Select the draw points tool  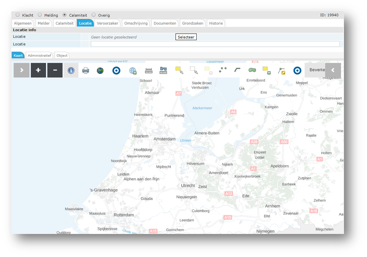click(x=223, y=70)
